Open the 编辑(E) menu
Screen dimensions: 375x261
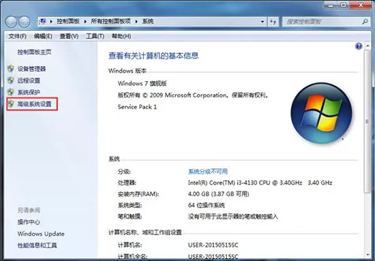point(43,36)
